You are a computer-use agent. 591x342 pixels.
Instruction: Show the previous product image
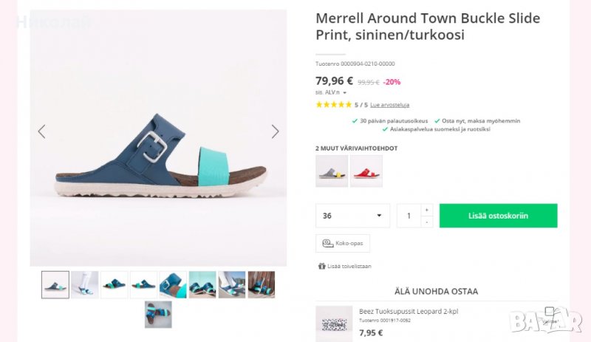point(41,131)
